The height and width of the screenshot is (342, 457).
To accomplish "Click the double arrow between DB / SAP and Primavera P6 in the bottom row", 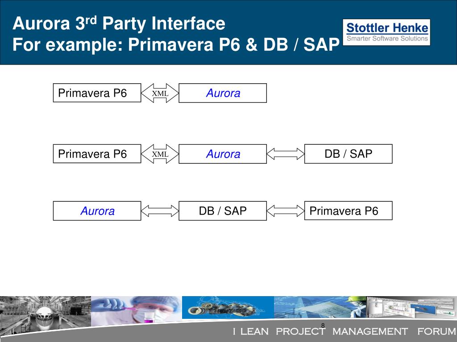I will pos(285,211).
